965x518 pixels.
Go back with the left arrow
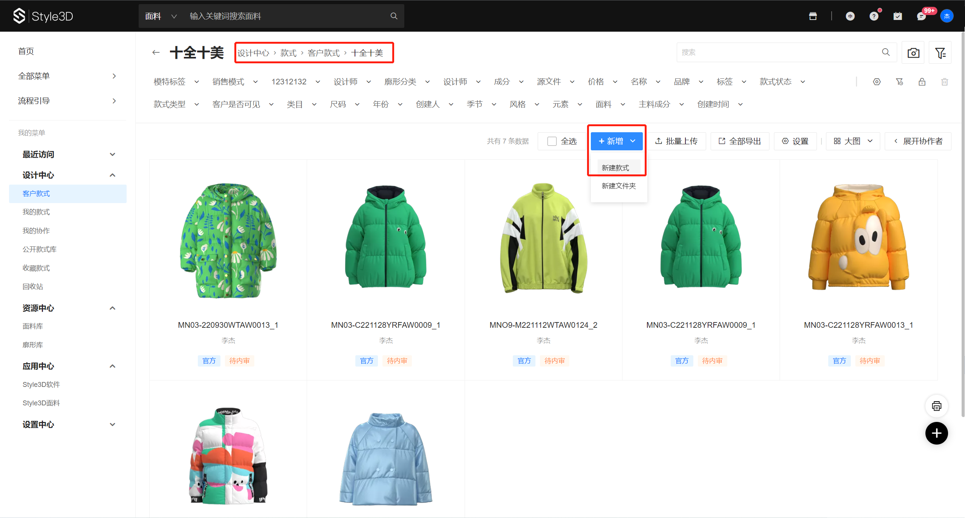click(x=156, y=53)
